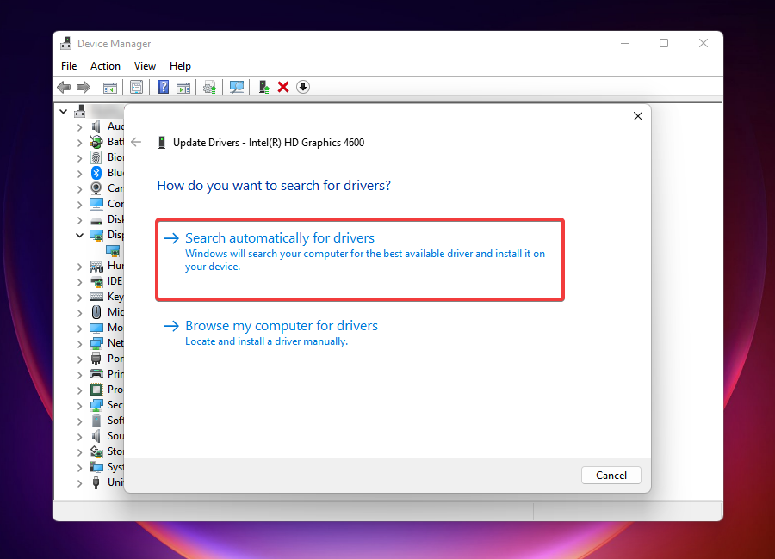Expand the Sound category near the bottom
775x559 pixels.
(79, 437)
